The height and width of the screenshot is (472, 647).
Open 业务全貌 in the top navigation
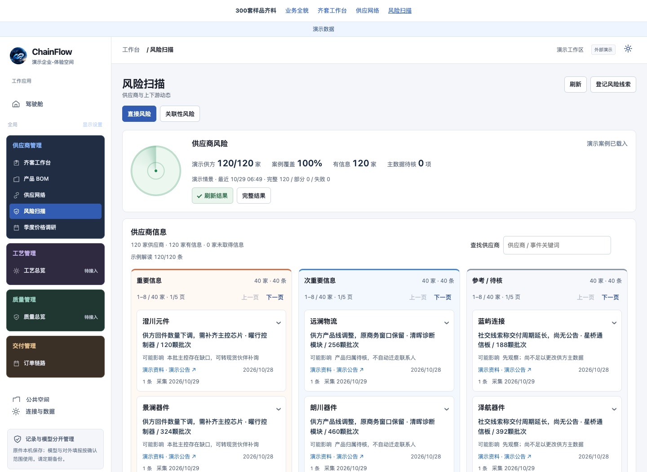[x=297, y=10]
